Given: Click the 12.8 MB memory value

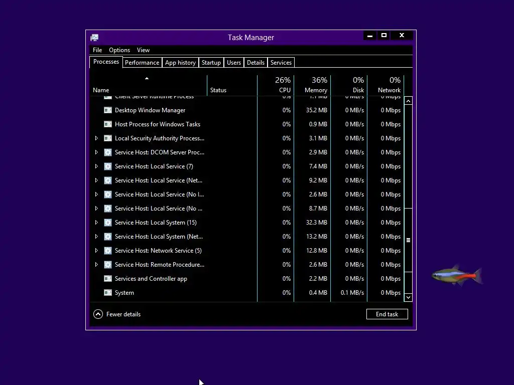Looking at the screenshot, I should pyautogui.click(x=317, y=251).
